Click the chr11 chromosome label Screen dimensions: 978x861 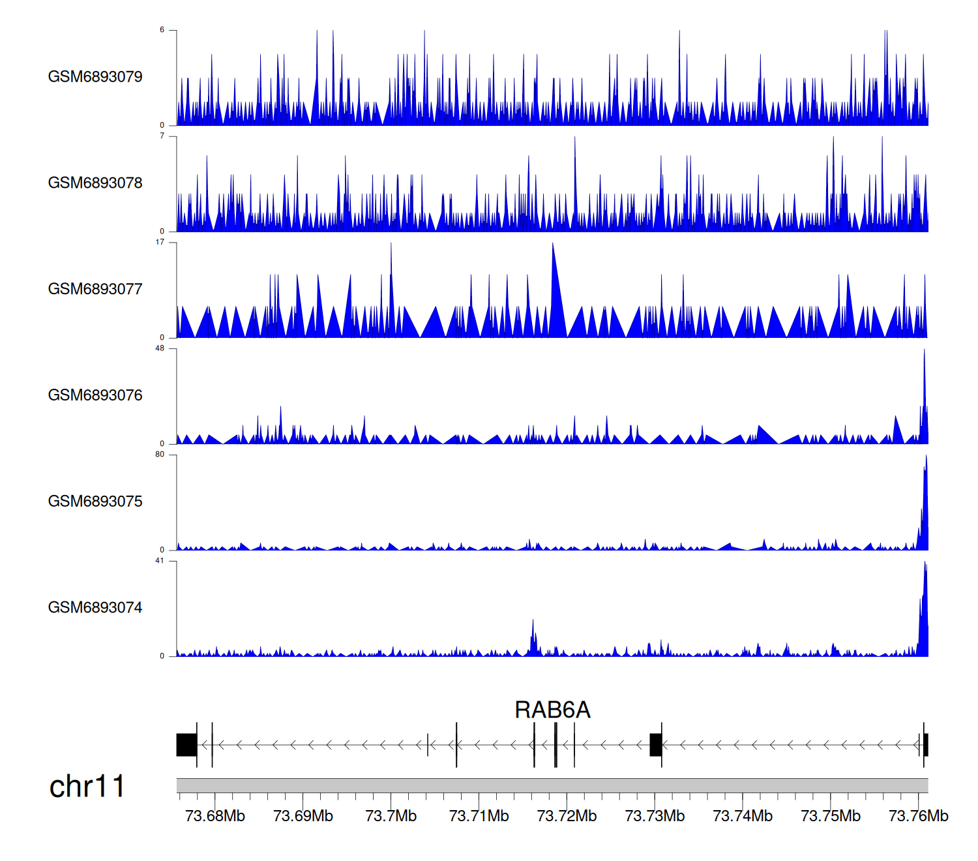tap(87, 787)
